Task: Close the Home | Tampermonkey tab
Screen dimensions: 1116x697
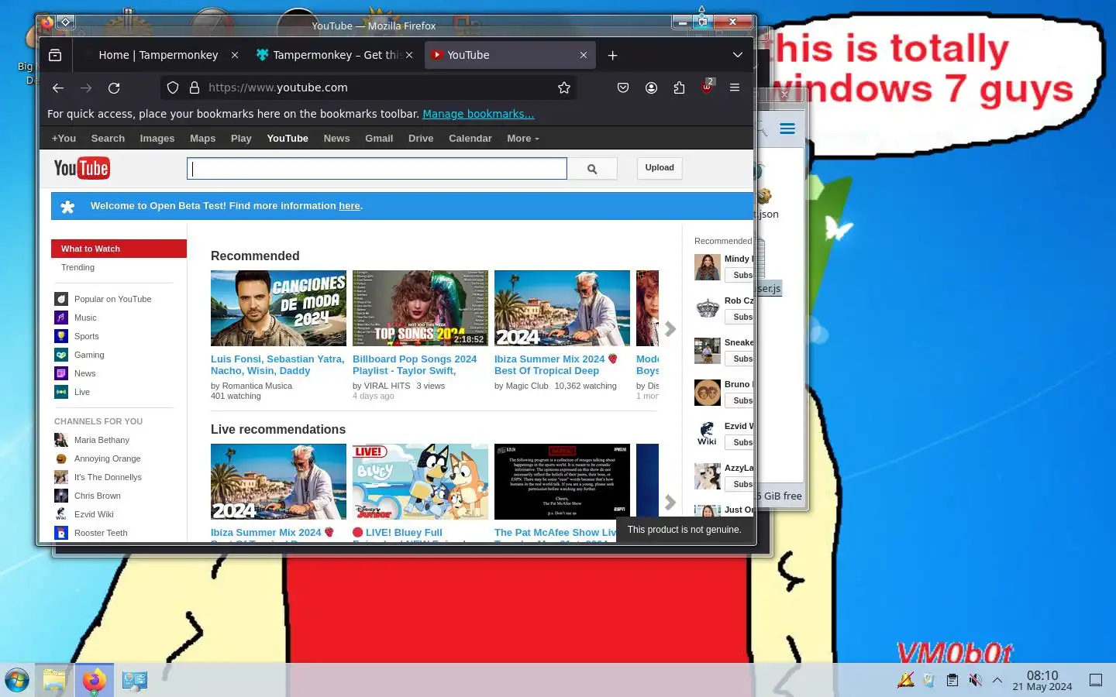Action: [235, 55]
